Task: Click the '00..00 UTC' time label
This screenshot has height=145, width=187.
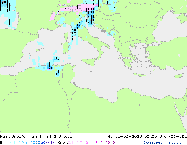Action: 155,136
